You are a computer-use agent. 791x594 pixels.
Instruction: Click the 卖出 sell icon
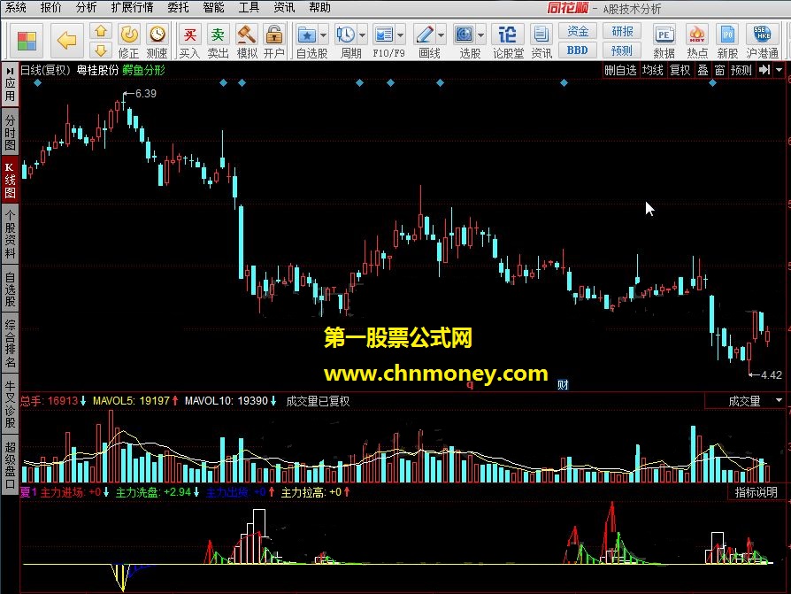point(218,42)
